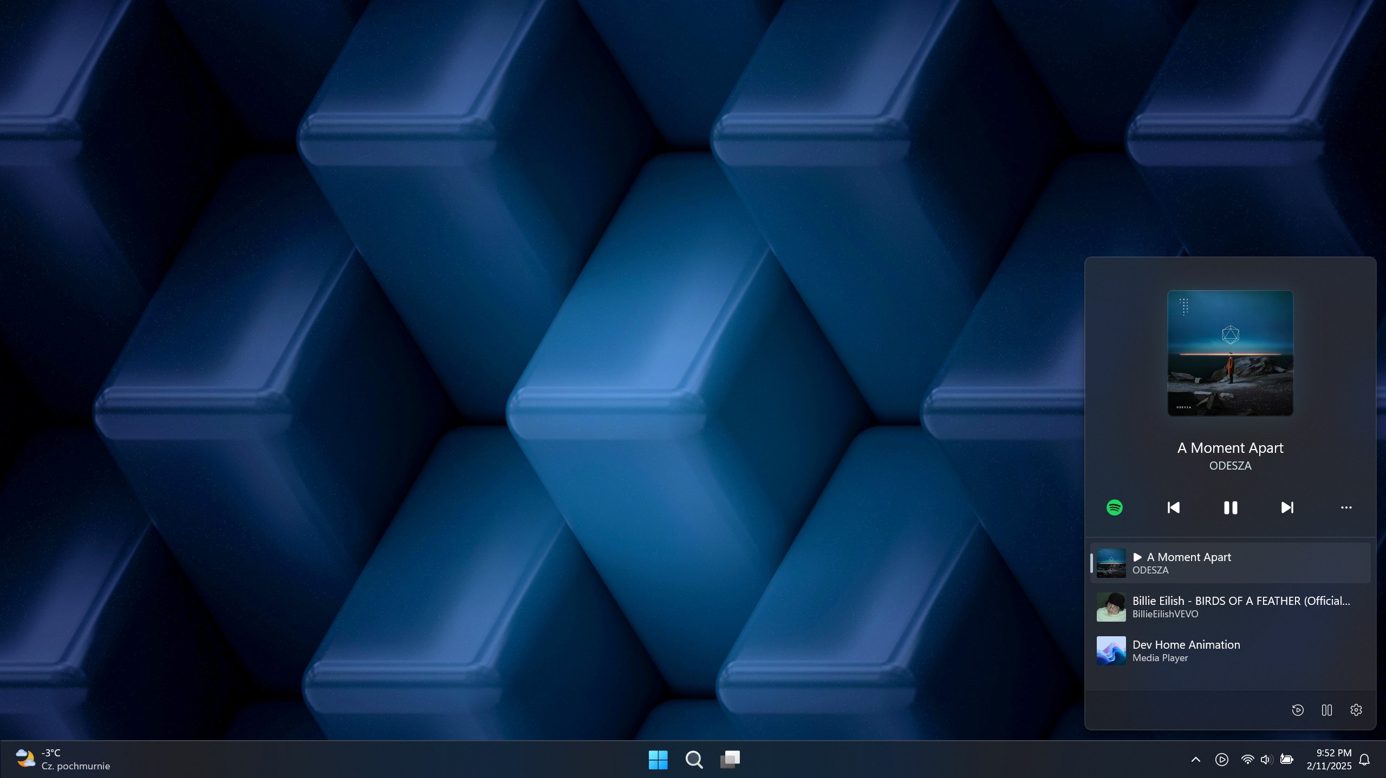Open the Wi-Fi network tray icon
Screen dimensions: 1386x778
coord(1247,760)
